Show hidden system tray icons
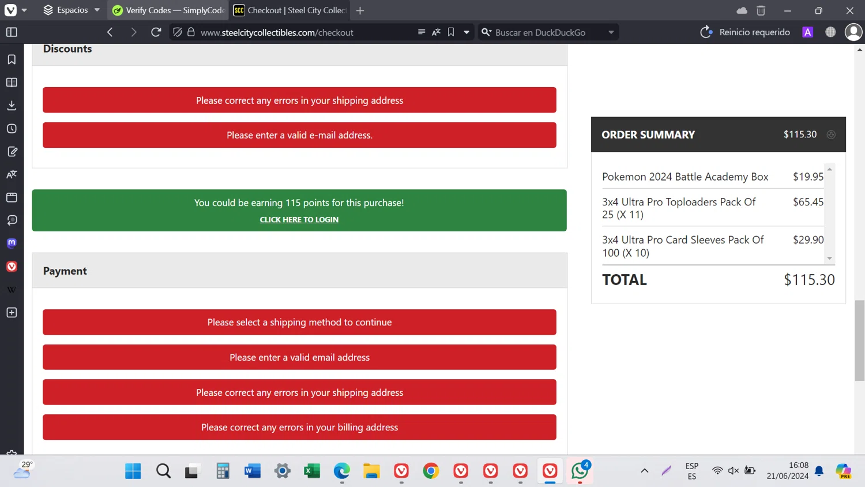The width and height of the screenshot is (865, 487). click(645, 471)
